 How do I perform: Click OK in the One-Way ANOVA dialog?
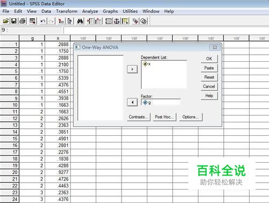209,59
